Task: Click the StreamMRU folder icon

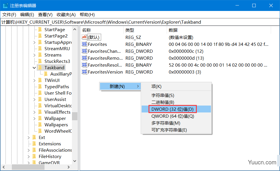Action: click(40, 48)
